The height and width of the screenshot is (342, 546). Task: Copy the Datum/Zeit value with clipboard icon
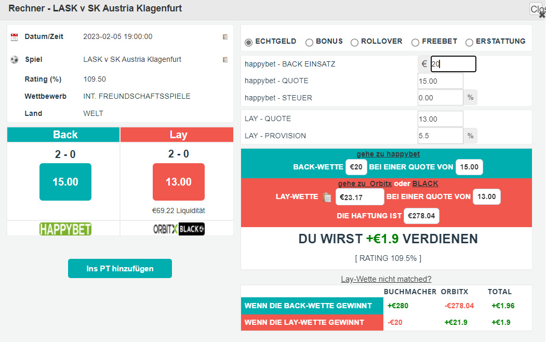(225, 37)
